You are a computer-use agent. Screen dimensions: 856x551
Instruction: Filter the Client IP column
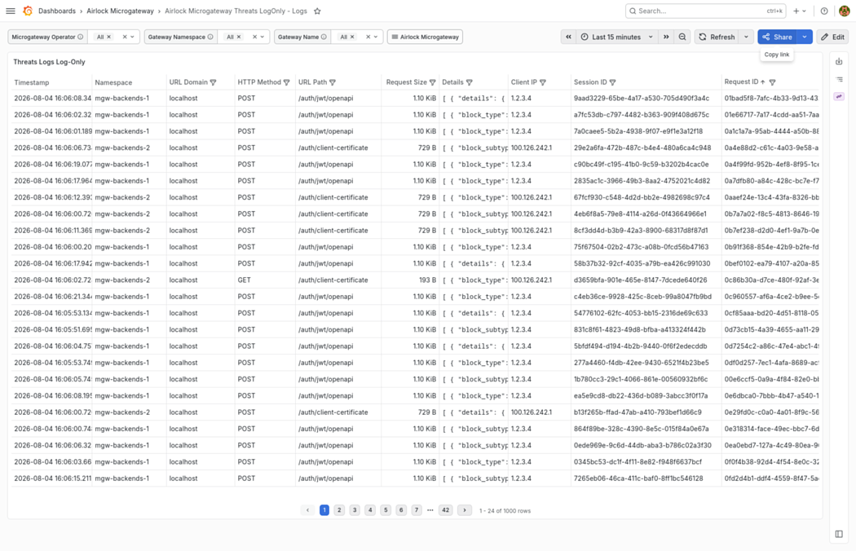(543, 82)
